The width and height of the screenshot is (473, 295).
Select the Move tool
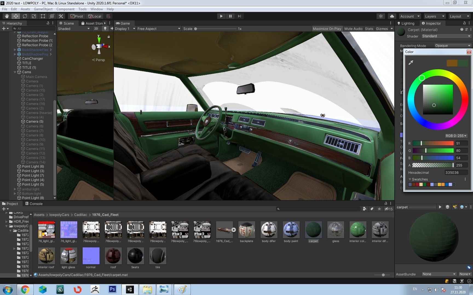coord(16,16)
